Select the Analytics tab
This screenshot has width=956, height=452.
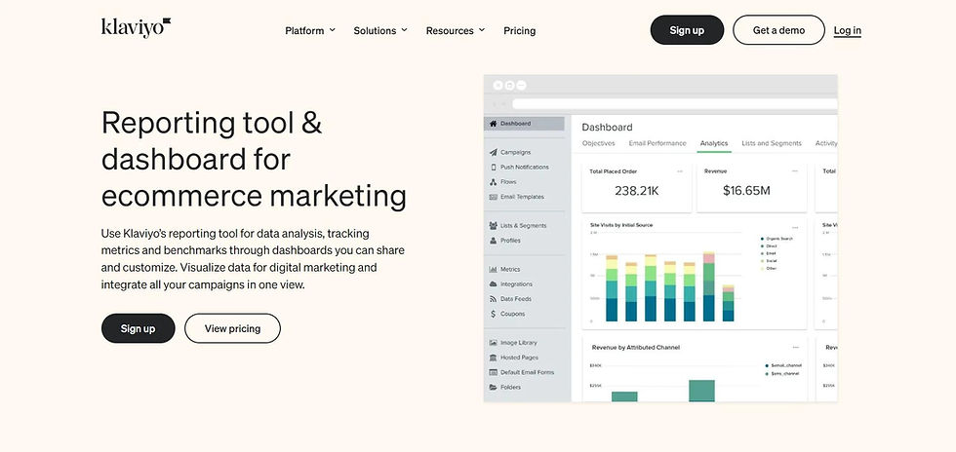[714, 143]
